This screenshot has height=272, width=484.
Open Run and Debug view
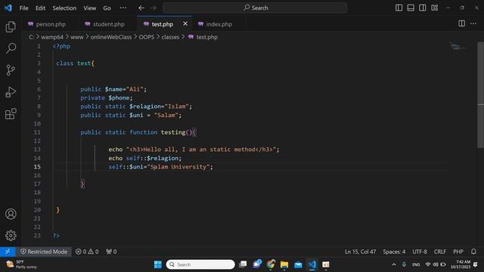(11, 92)
